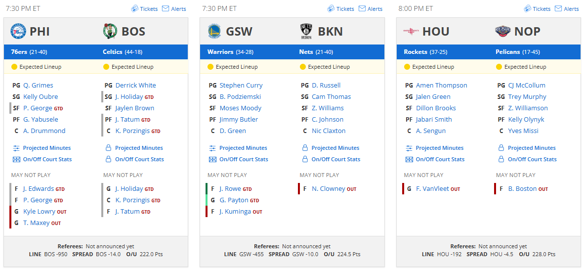Click the Tickets link for GSW vs BKN
Viewport: 583px width, 270px height.
pos(340,9)
